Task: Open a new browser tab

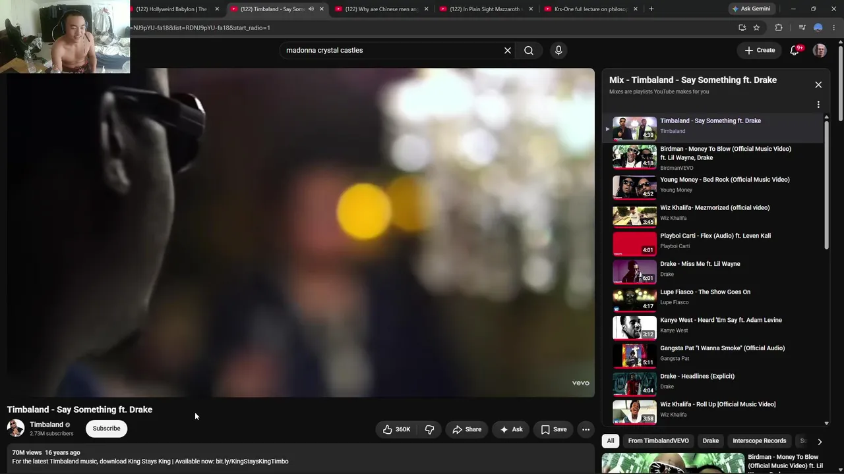Action: pos(651,9)
